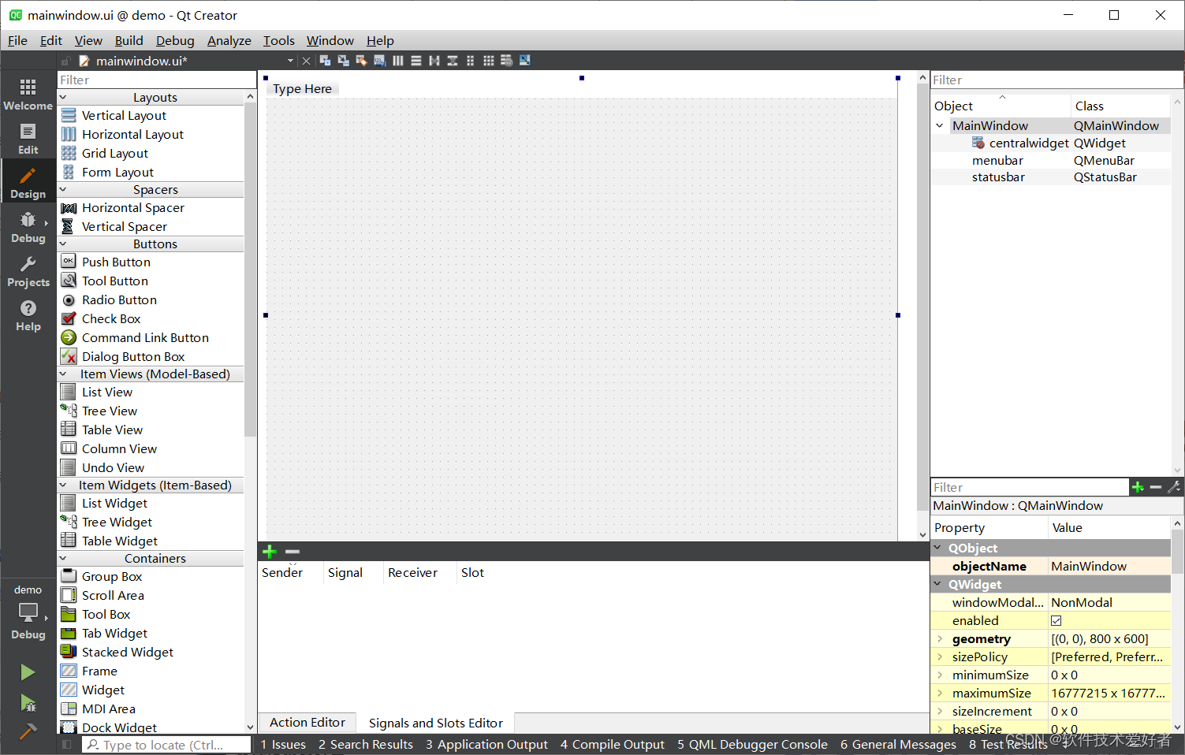The height and width of the screenshot is (755, 1185).
Task: Switch to Signals and Slots Editor tab
Action: (435, 723)
